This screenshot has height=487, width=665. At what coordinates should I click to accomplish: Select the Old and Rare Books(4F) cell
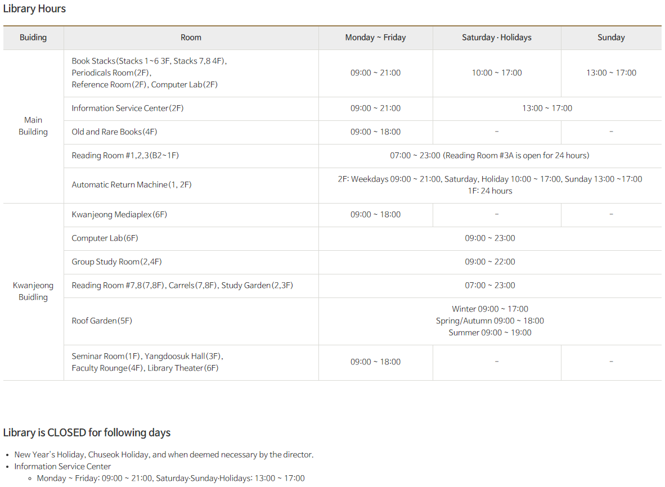coord(114,132)
